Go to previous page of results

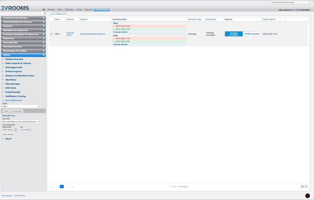pyautogui.click(x=56, y=187)
